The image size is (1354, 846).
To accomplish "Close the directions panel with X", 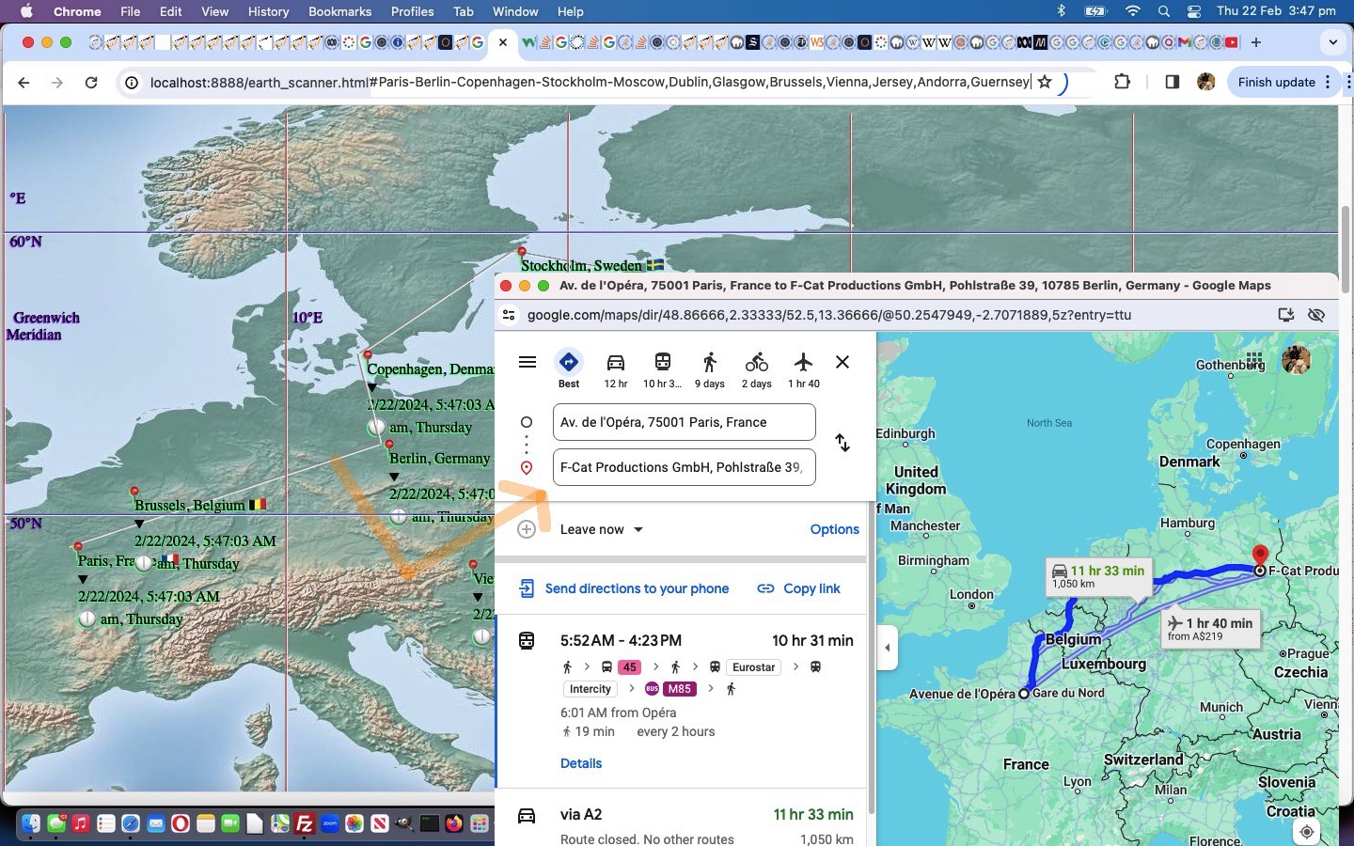I will pyautogui.click(x=842, y=362).
